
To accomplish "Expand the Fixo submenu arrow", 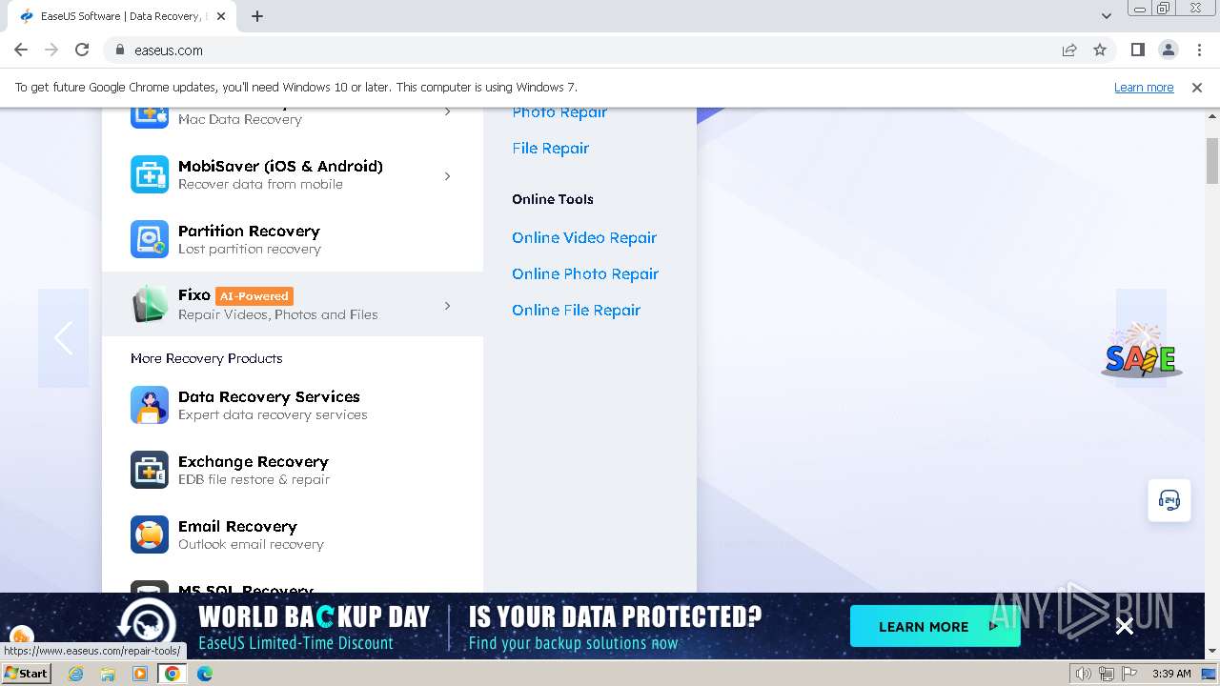I will click(x=447, y=305).
